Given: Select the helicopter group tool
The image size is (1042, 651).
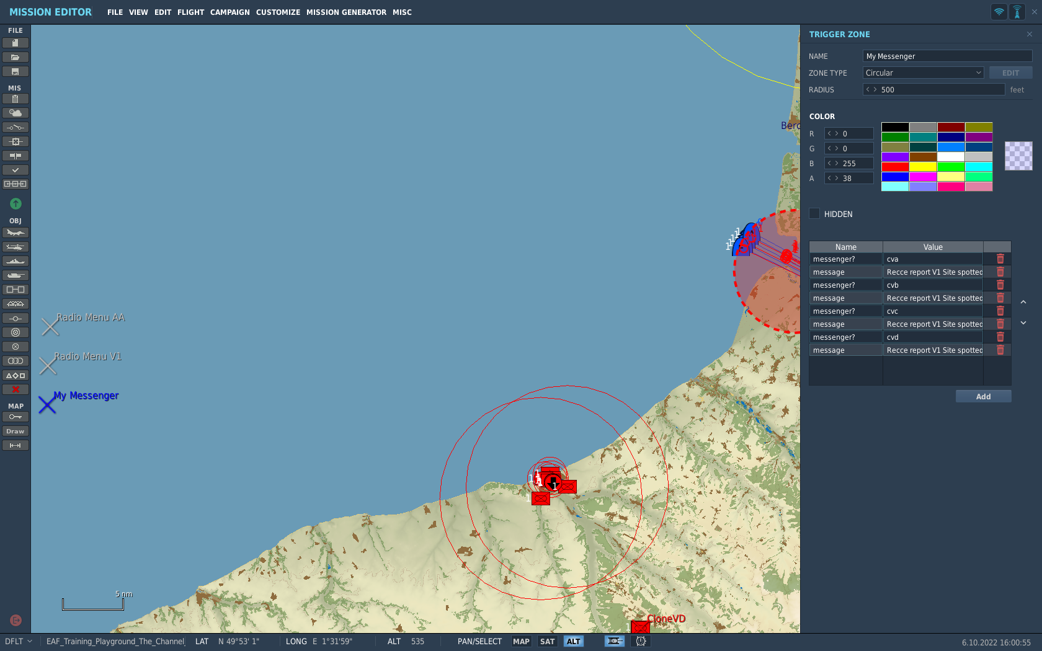Looking at the screenshot, I should point(16,247).
